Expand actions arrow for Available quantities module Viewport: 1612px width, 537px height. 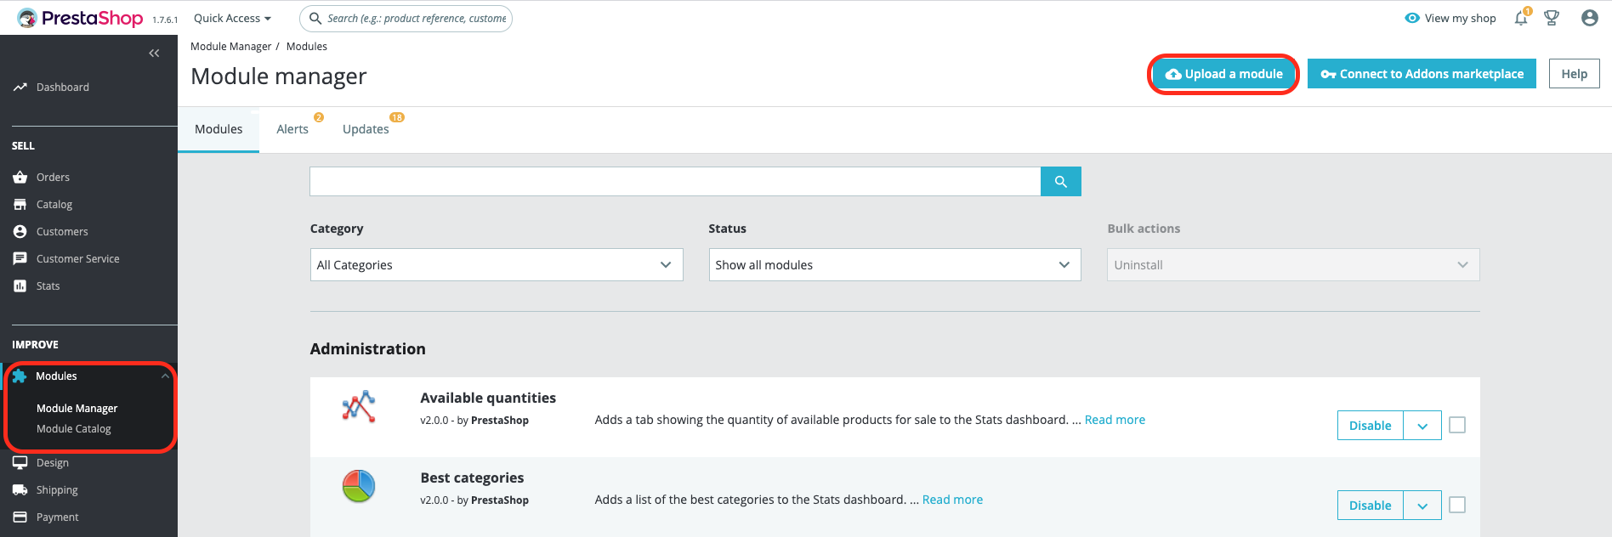[1422, 426]
